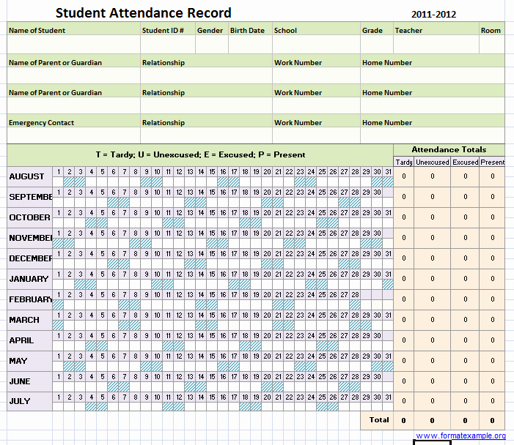
Task: Click day 20 number in the APRIL row
Action: [267, 335]
